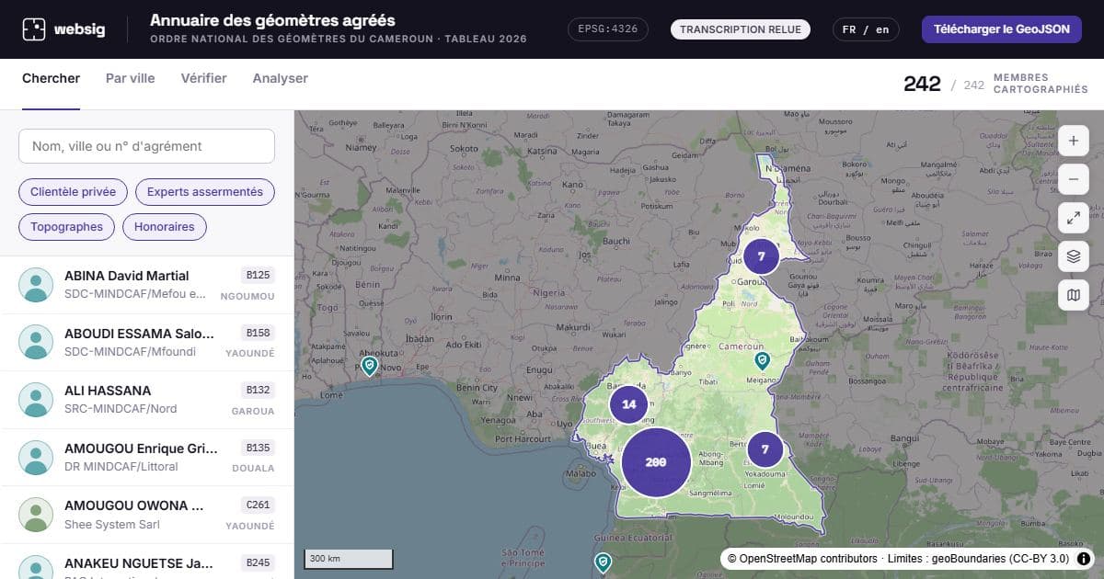This screenshot has width=1104, height=579.
Task: Click ABINA David Martial's avatar
Action: click(36, 285)
